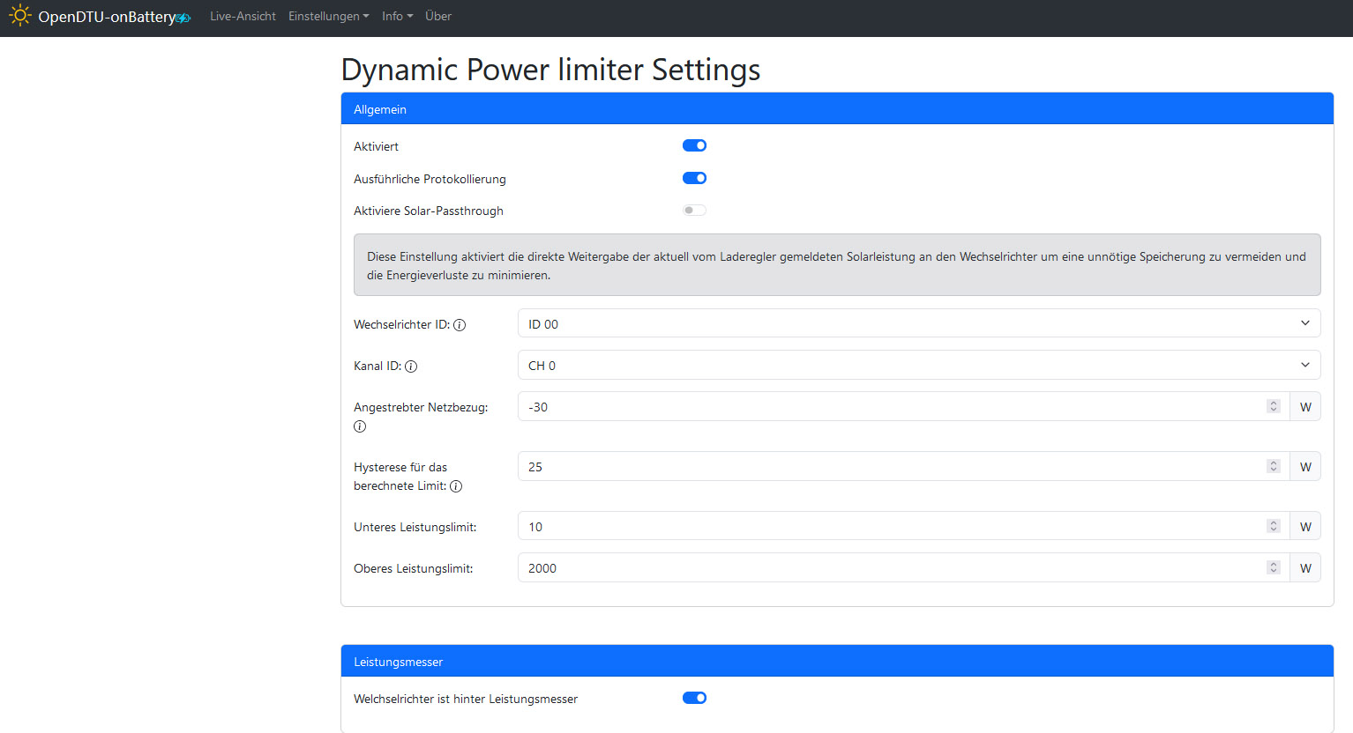The width and height of the screenshot is (1353, 733).
Task: Click the Solar-Passthrough description text box
Action: tap(837, 265)
